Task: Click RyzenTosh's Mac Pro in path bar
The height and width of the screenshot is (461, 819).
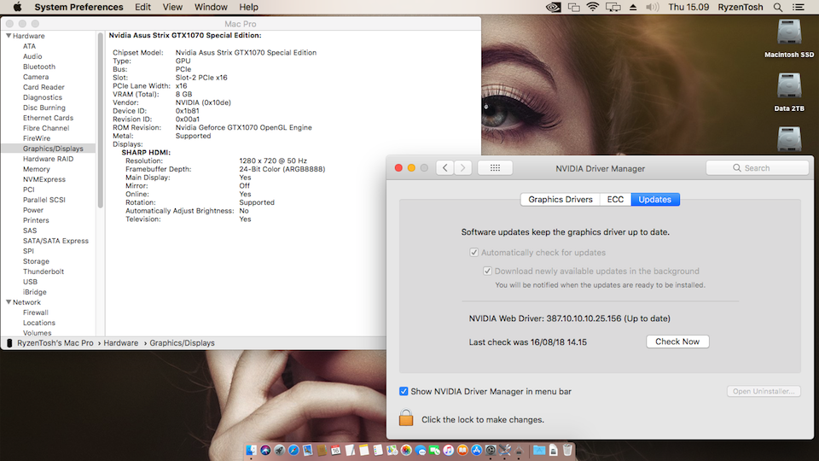Action: coord(55,343)
